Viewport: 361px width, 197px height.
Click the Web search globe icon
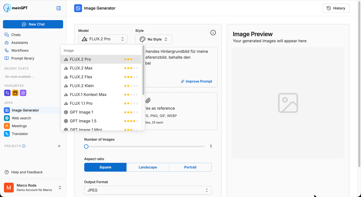pyautogui.click(x=7, y=118)
